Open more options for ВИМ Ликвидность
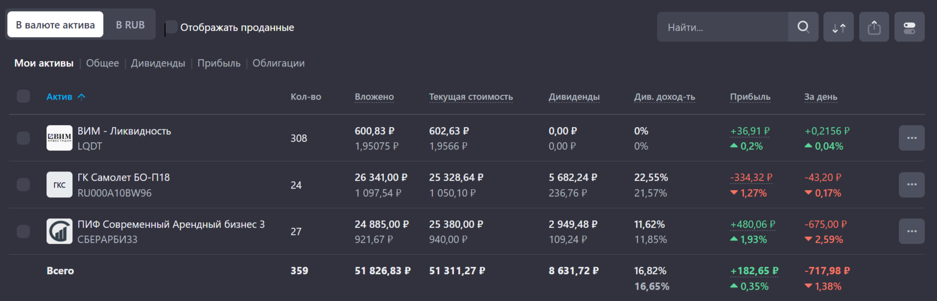The width and height of the screenshot is (937, 301). pyautogui.click(x=911, y=138)
